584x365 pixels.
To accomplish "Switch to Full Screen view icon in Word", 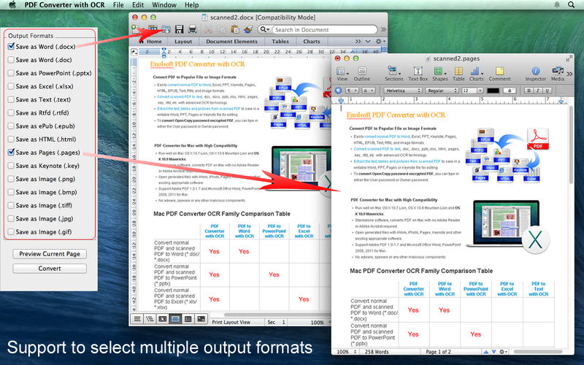I will point(201,319).
